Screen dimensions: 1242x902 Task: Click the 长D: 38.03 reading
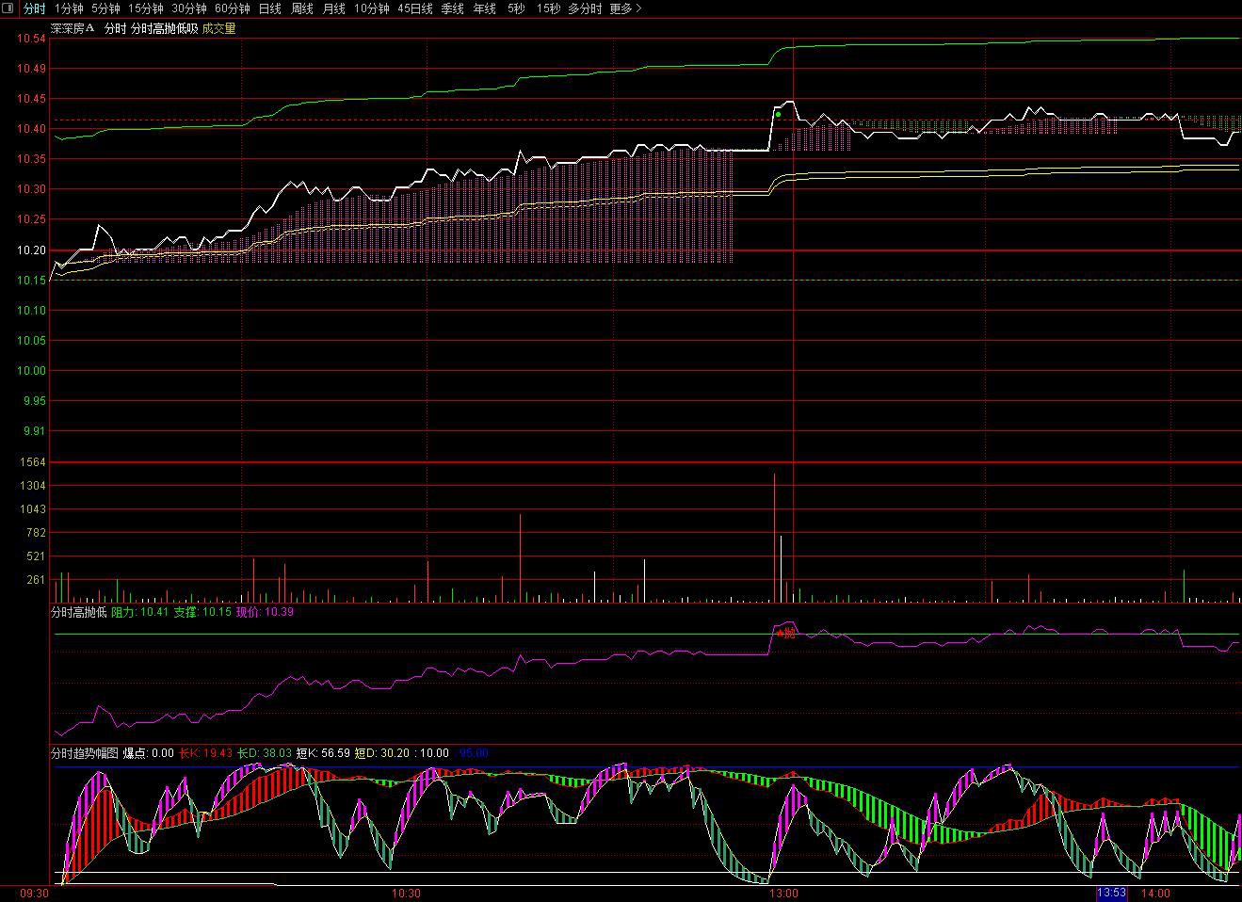point(265,753)
